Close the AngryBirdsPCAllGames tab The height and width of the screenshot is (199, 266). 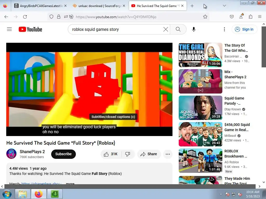(x=65, y=6)
